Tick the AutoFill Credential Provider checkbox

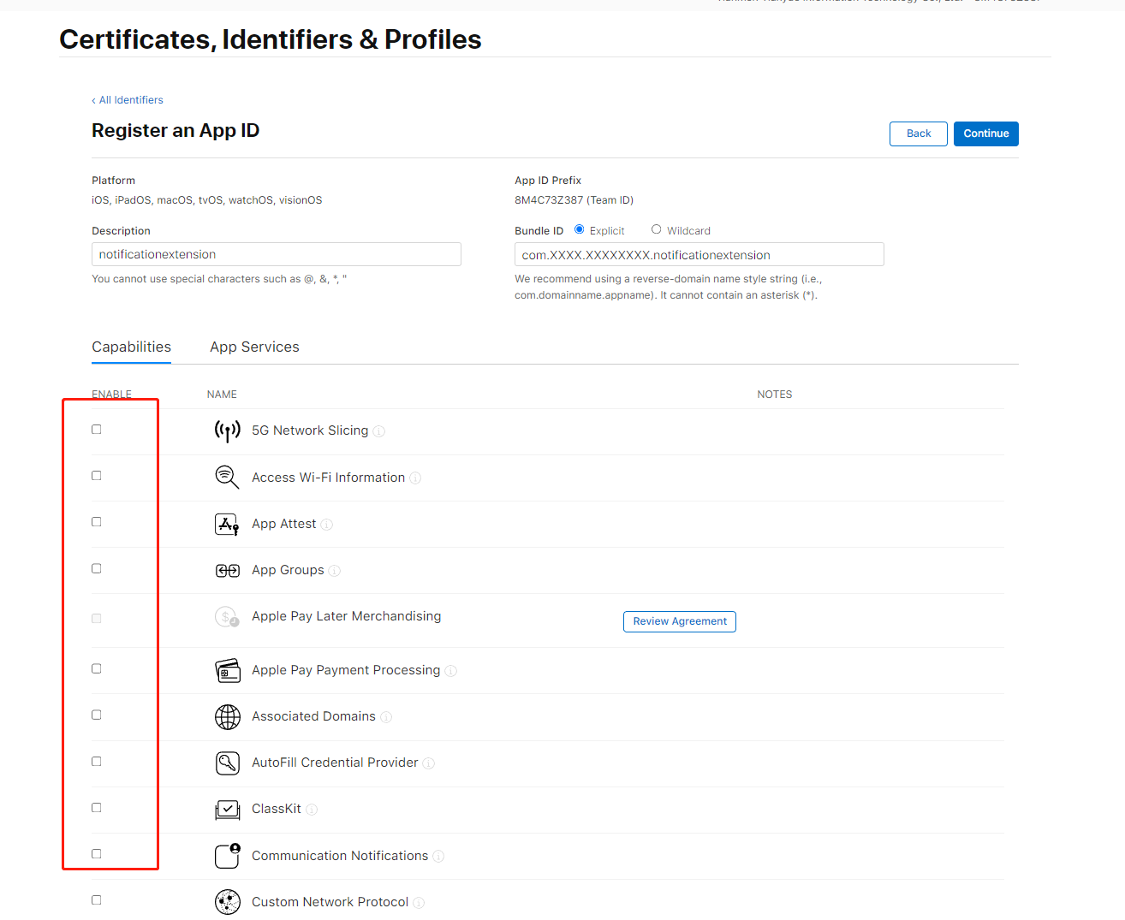[97, 762]
